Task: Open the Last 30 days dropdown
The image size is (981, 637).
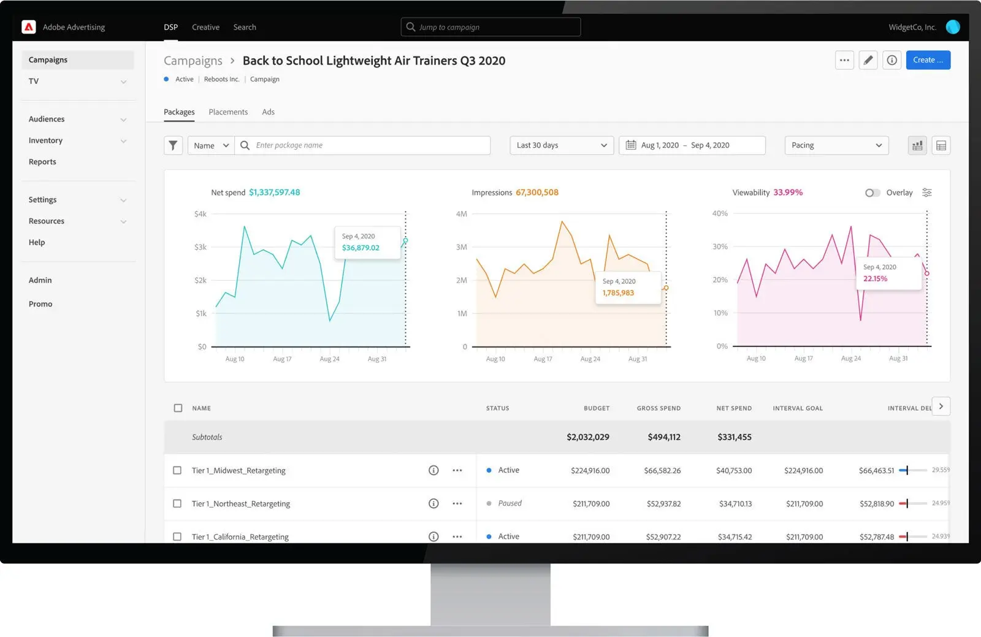Action: [x=560, y=145]
